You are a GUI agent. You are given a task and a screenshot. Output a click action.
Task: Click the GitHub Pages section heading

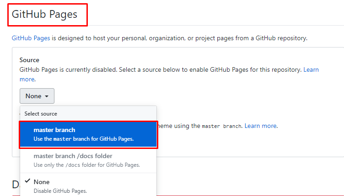coord(44,14)
